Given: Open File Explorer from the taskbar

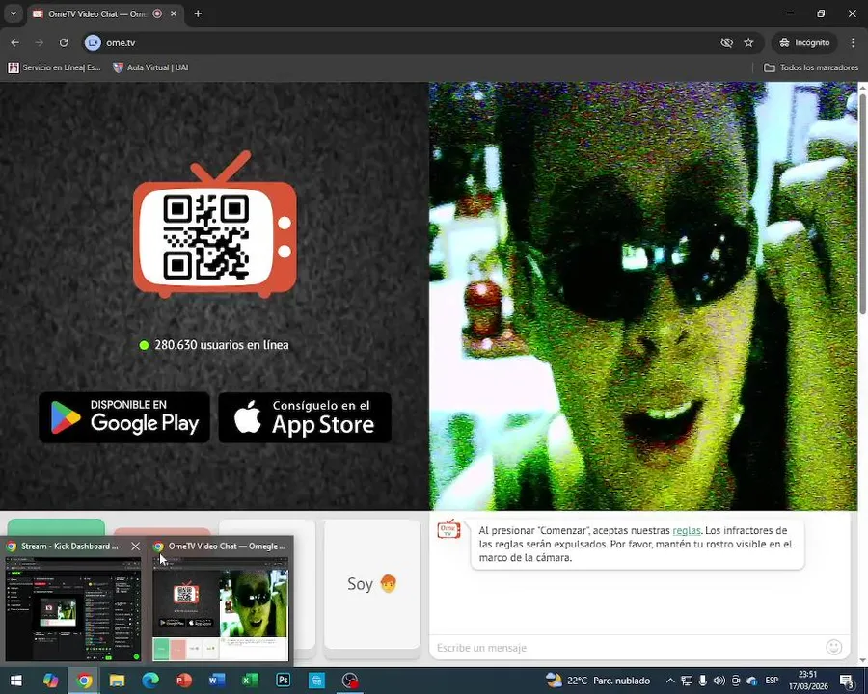Looking at the screenshot, I should click(117, 681).
